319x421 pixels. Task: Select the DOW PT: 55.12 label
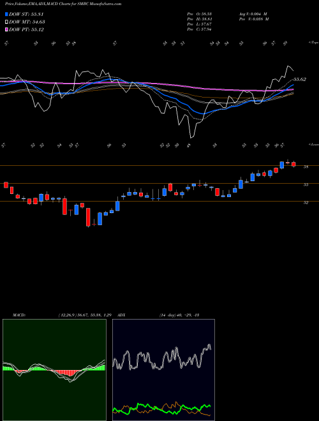[26, 29]
